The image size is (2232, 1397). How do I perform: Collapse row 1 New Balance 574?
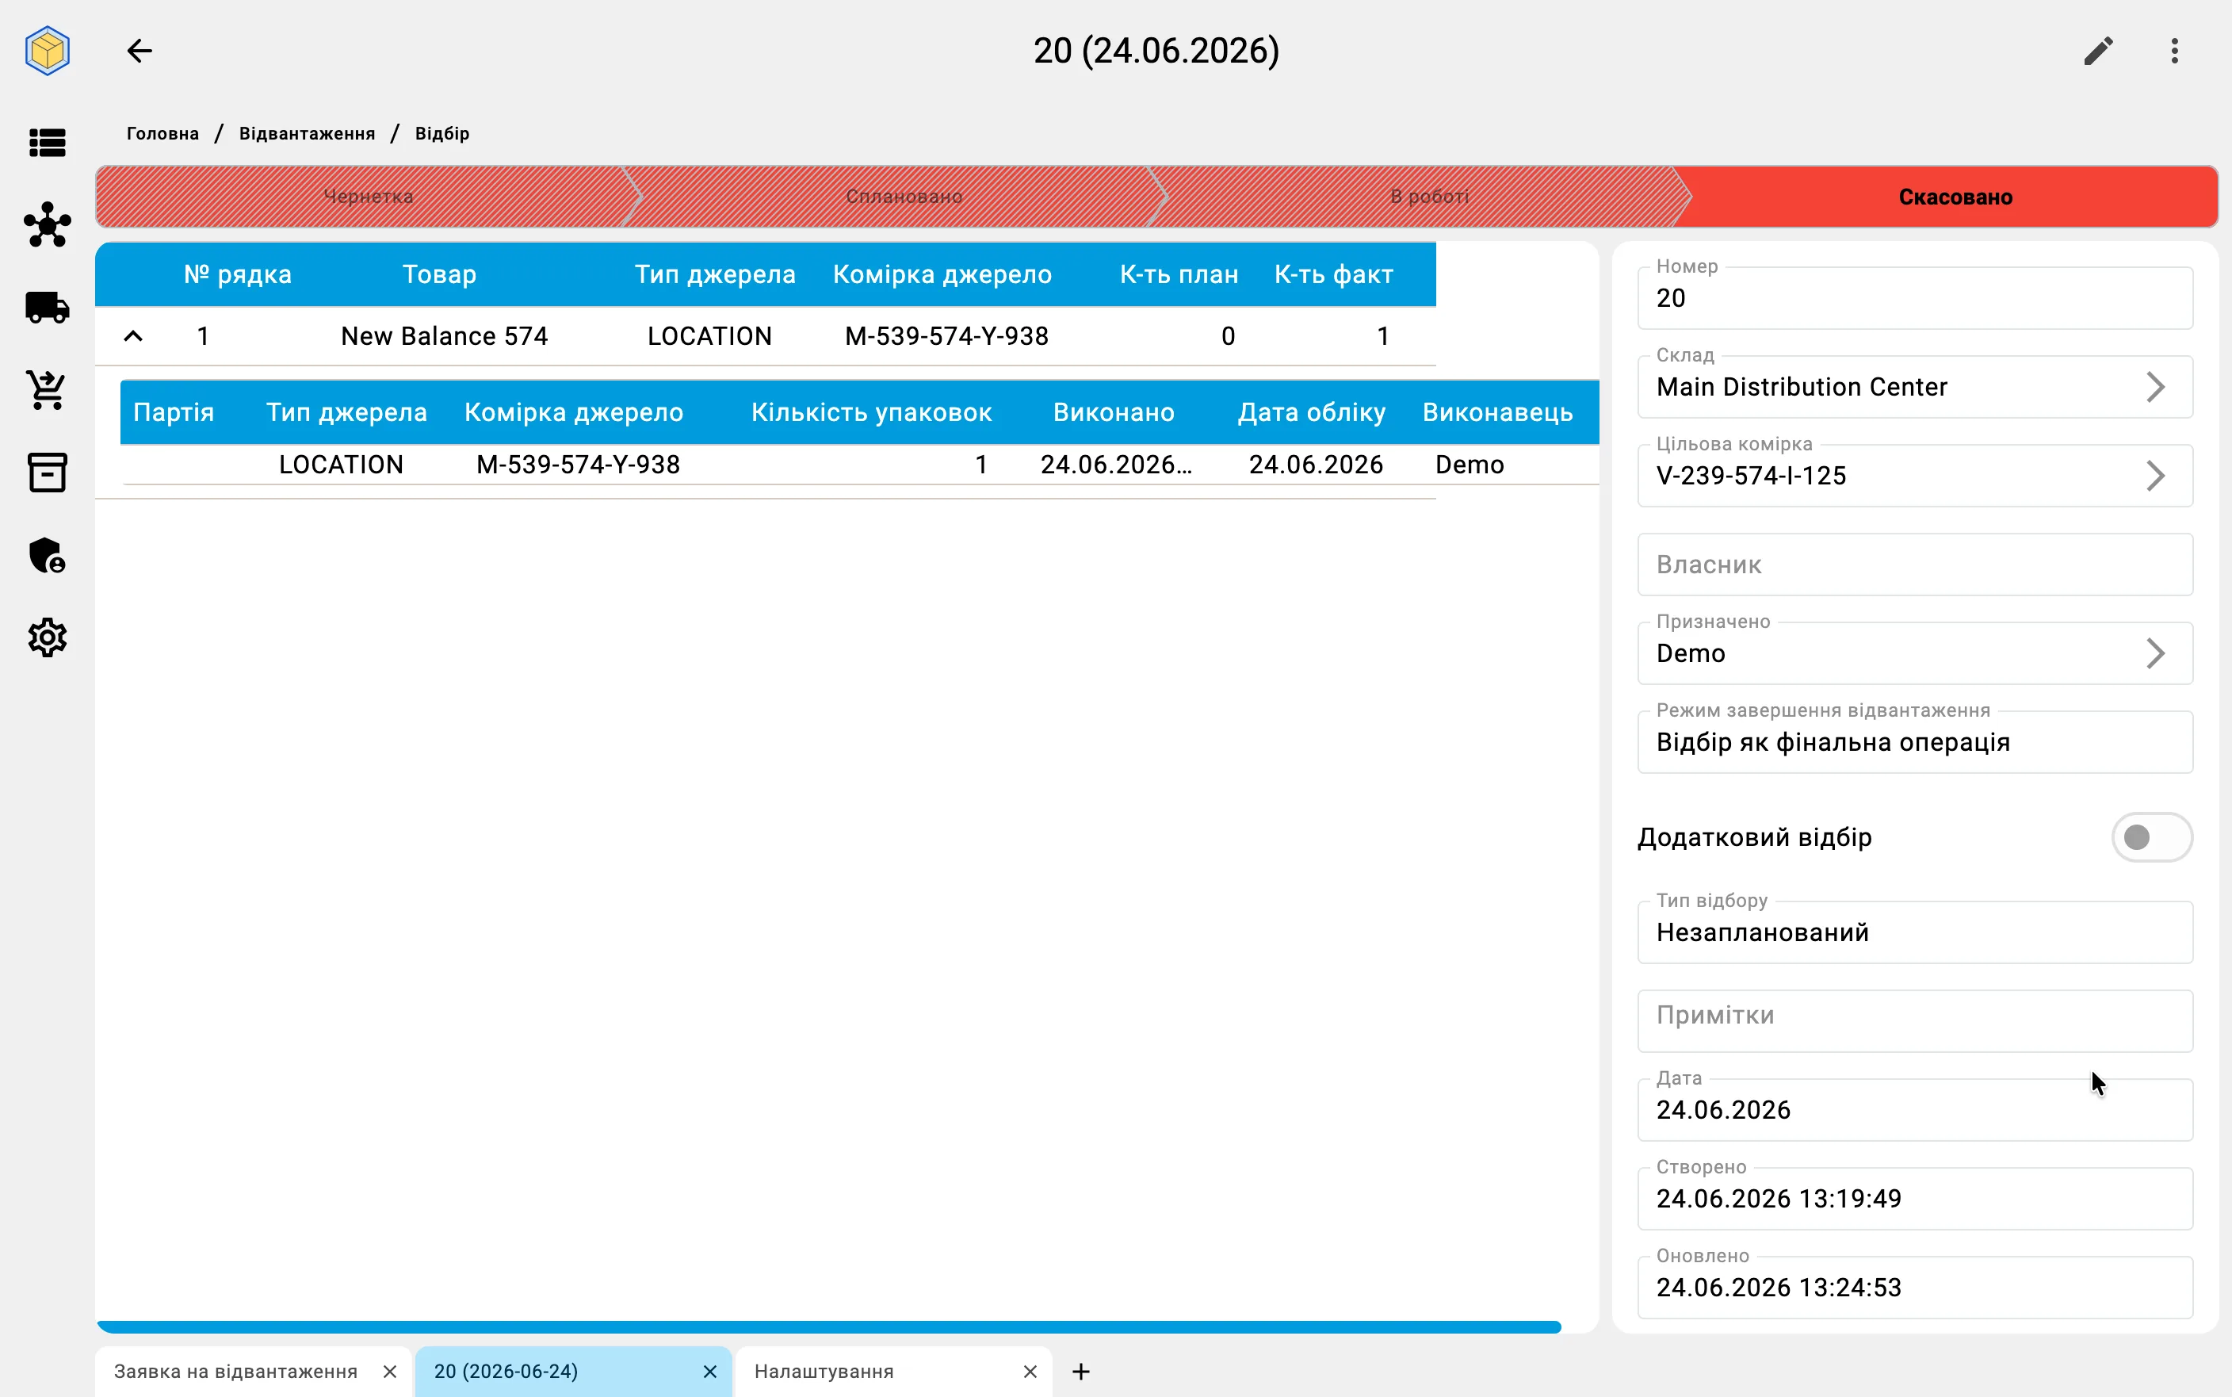point(133,336)
